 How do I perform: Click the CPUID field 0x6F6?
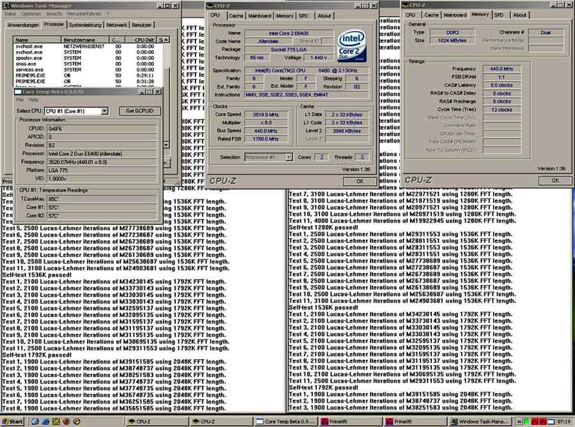click(102, 128)
